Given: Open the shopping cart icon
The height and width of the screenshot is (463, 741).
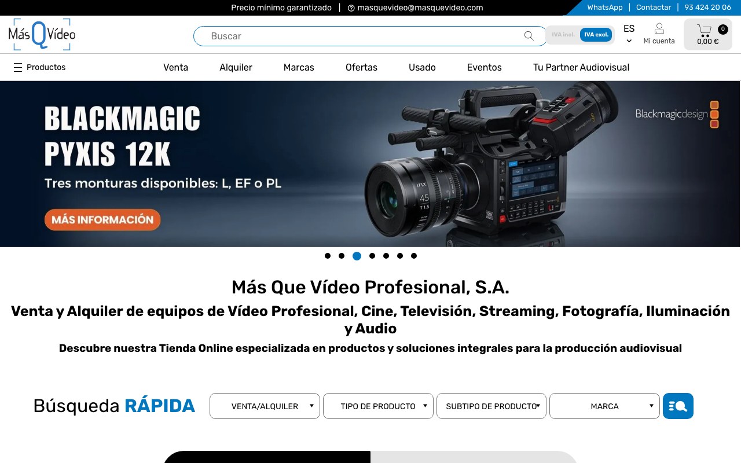Looking at the screenshot, I should [x=704, y=30].
